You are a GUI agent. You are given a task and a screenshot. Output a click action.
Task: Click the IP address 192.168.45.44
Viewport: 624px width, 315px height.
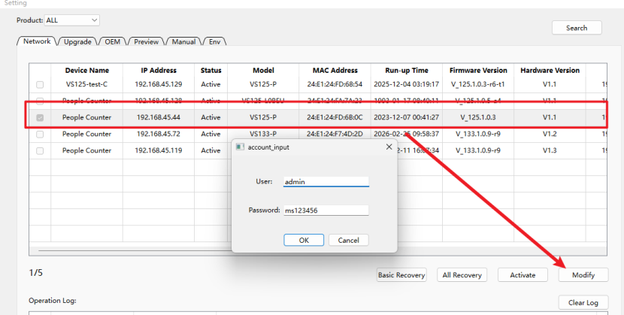pyautogui.click(x=159, y=117)
